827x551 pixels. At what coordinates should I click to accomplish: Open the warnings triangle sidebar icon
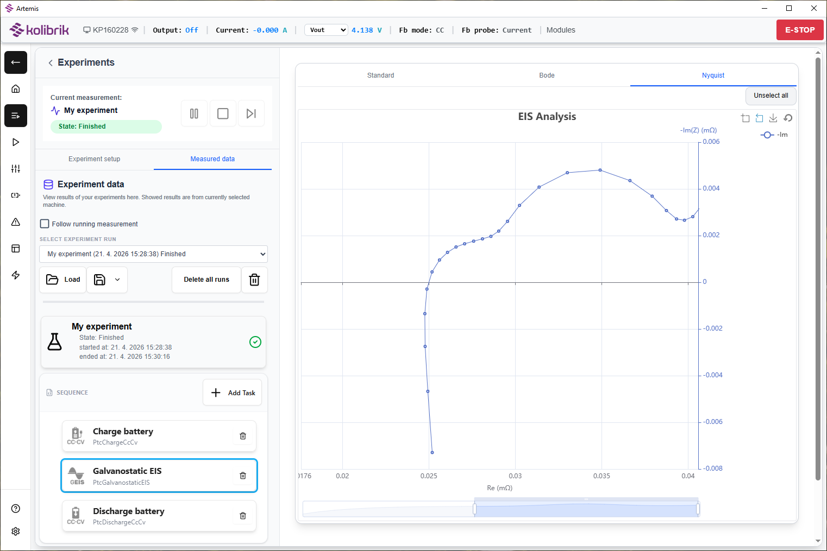tap(16, 222)
